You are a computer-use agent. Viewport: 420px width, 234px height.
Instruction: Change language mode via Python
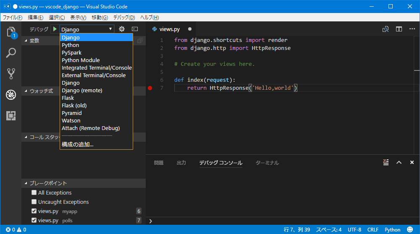[x=392, y=229]
